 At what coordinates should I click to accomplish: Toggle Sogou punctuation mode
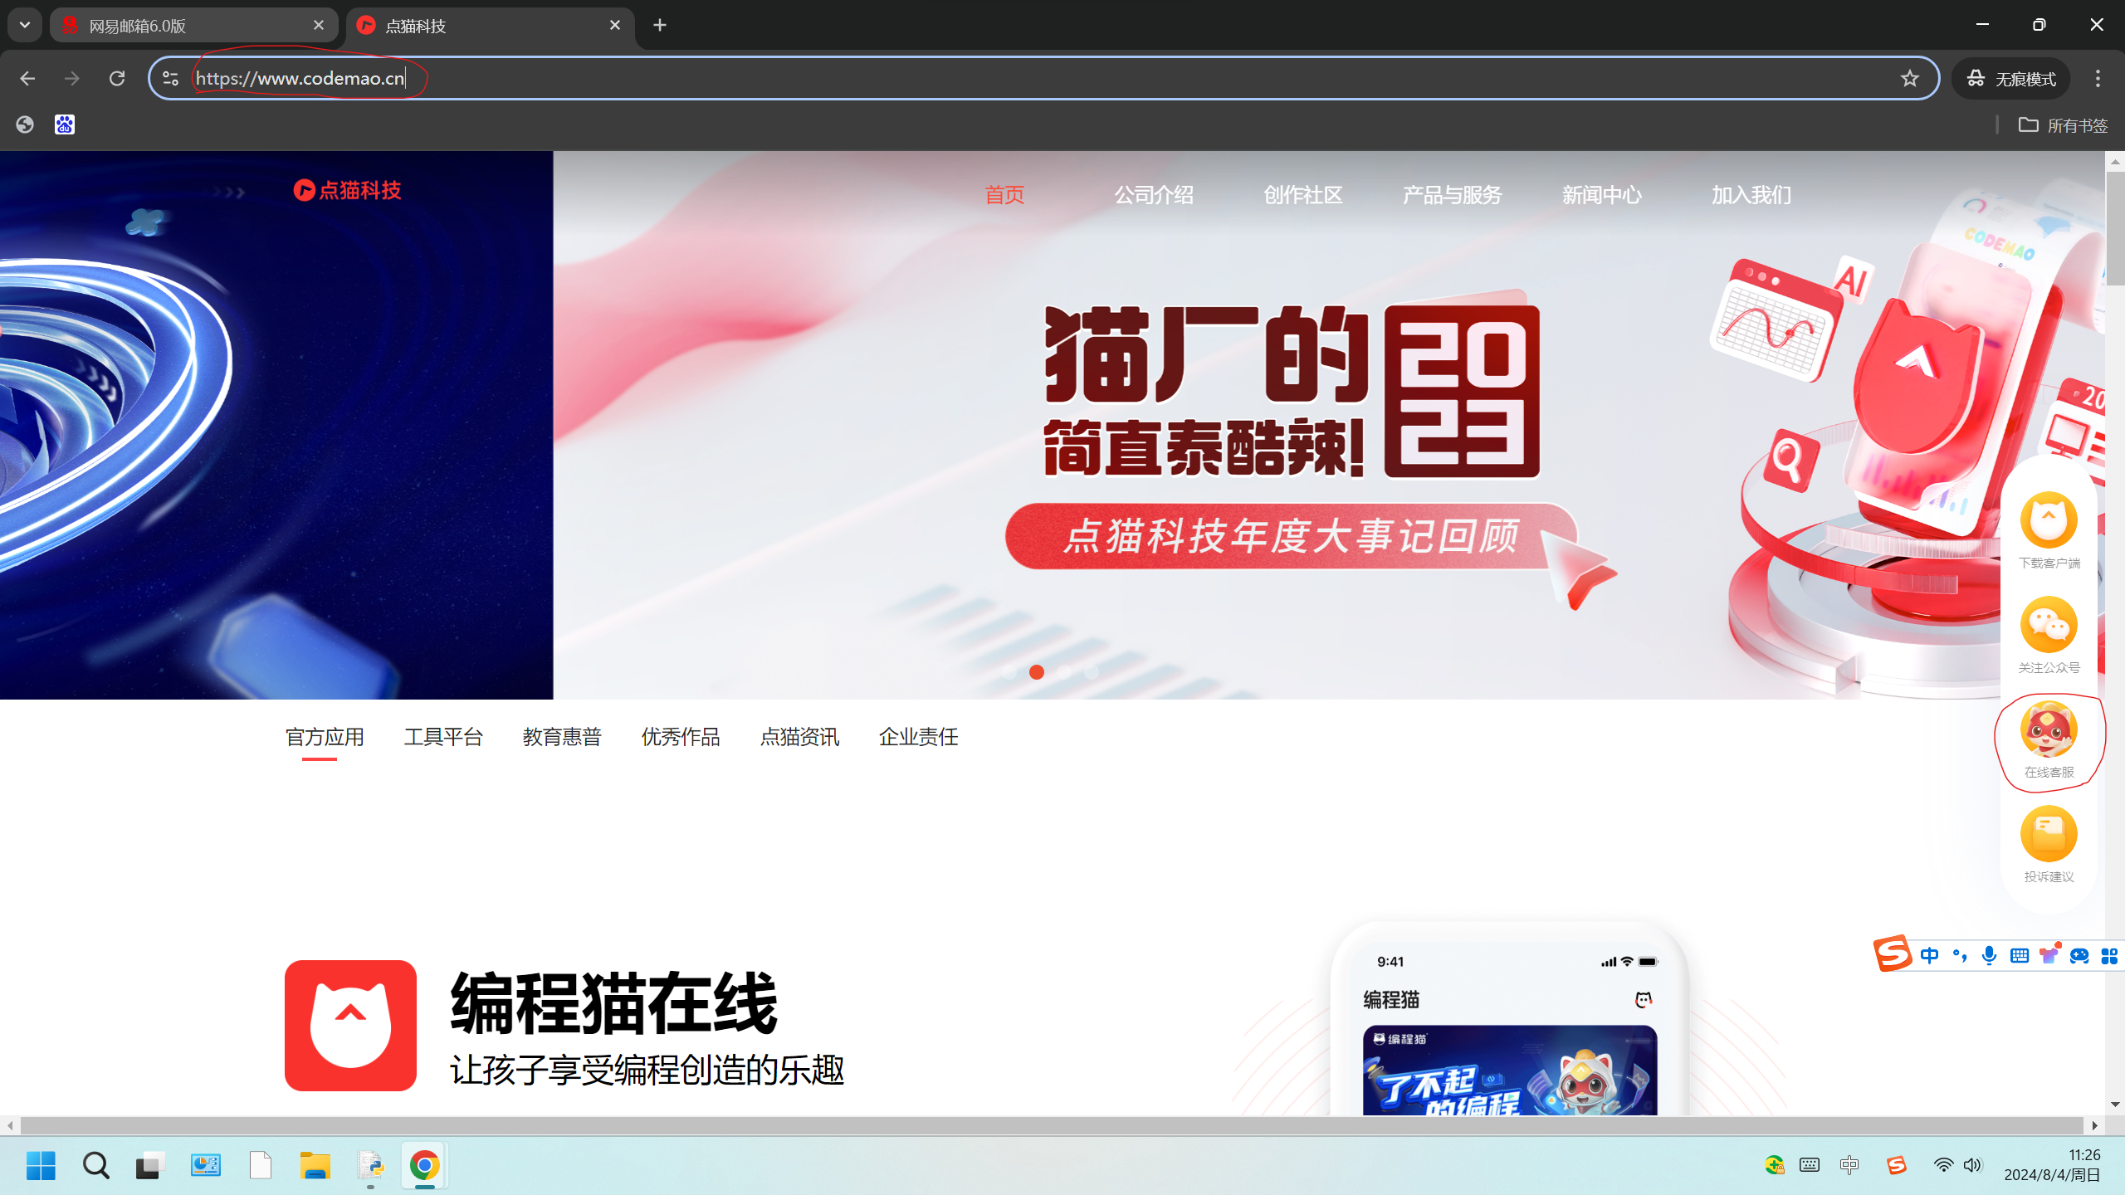1960,956
